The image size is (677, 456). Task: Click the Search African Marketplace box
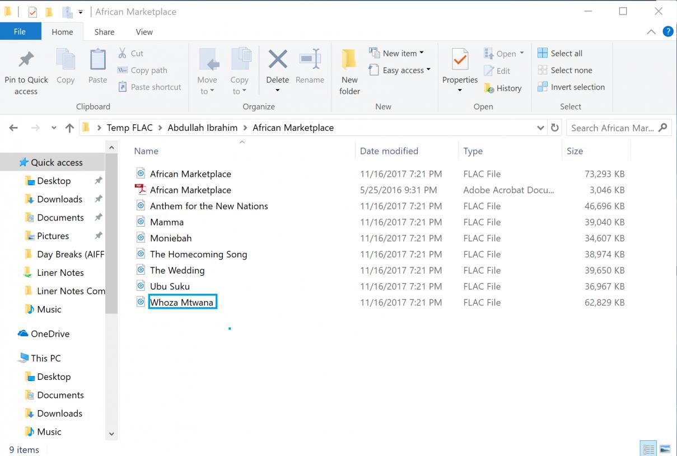click(x=613, y=128)
